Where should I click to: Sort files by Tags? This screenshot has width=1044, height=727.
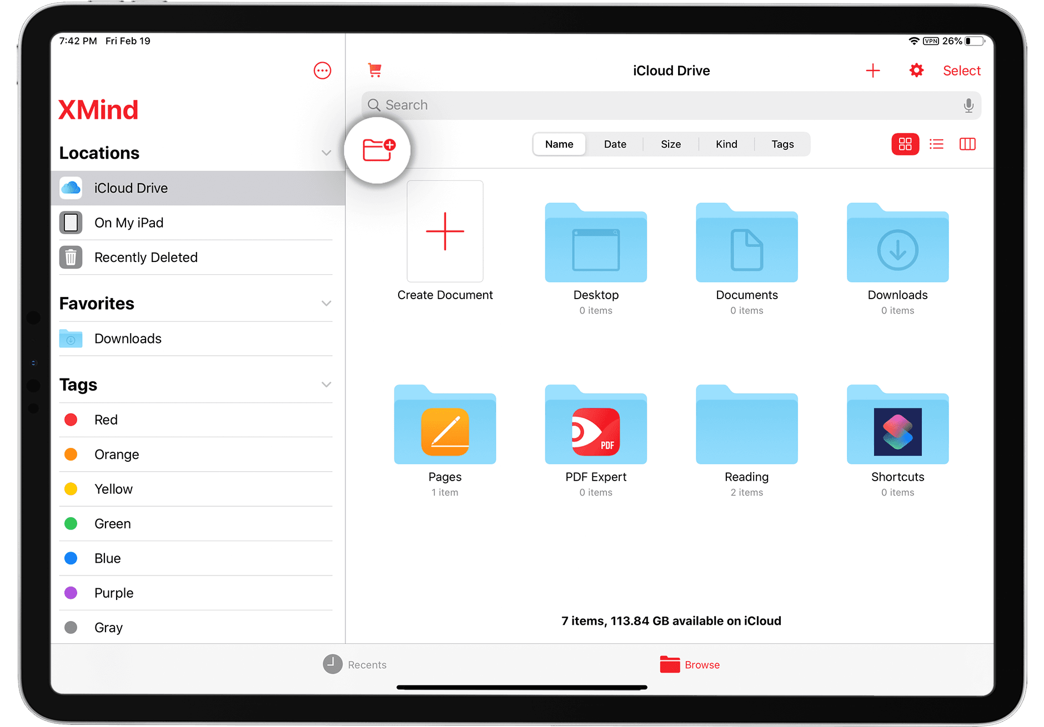(x=782, y=144)
